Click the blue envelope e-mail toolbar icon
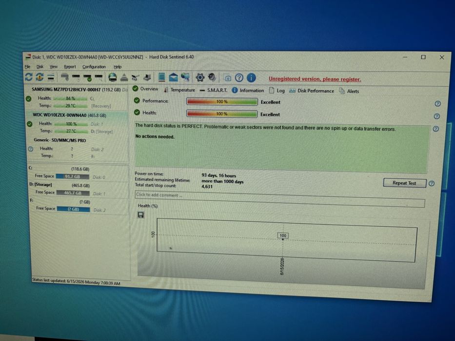Image resolution: width=455 pixels, height=341 pixels. 173,77
